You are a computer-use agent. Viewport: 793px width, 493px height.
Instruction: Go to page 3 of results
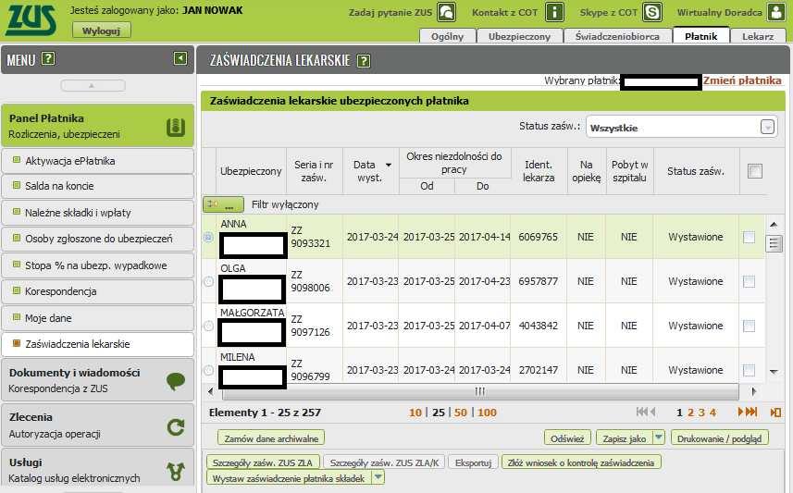[x=701, y=413]
